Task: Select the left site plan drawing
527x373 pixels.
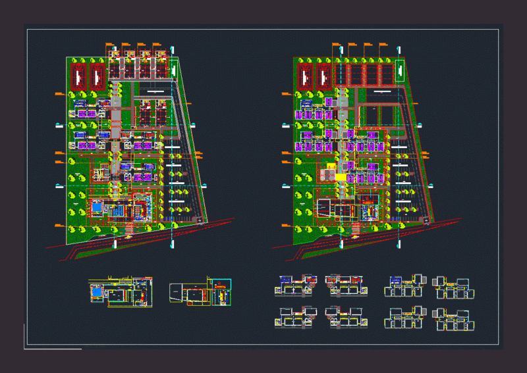Action: coord(140,152)
